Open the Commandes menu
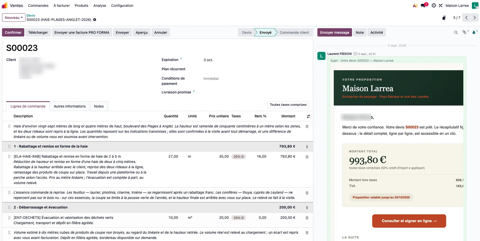The width and height of the screenshot is (480, 241). coord(38,5)
